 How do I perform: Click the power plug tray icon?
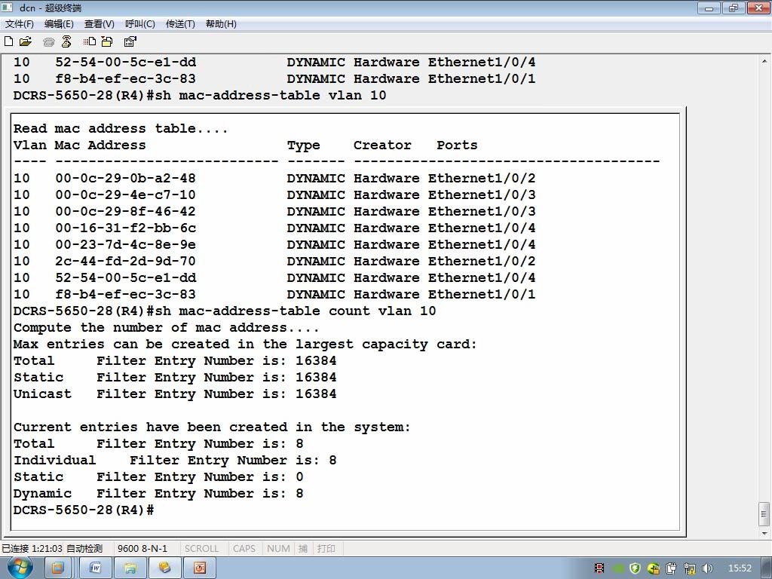point(672,568)
